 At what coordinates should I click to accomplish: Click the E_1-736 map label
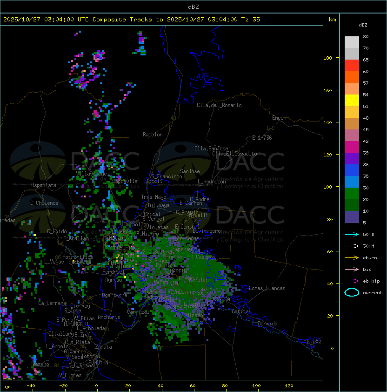(262, 138)
